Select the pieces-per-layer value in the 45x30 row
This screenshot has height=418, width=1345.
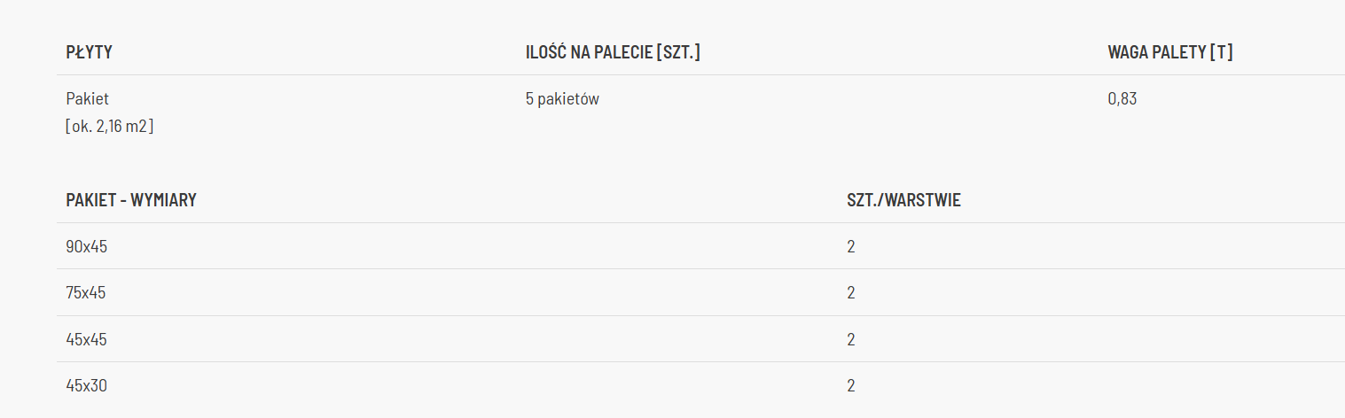coord(851,385)
